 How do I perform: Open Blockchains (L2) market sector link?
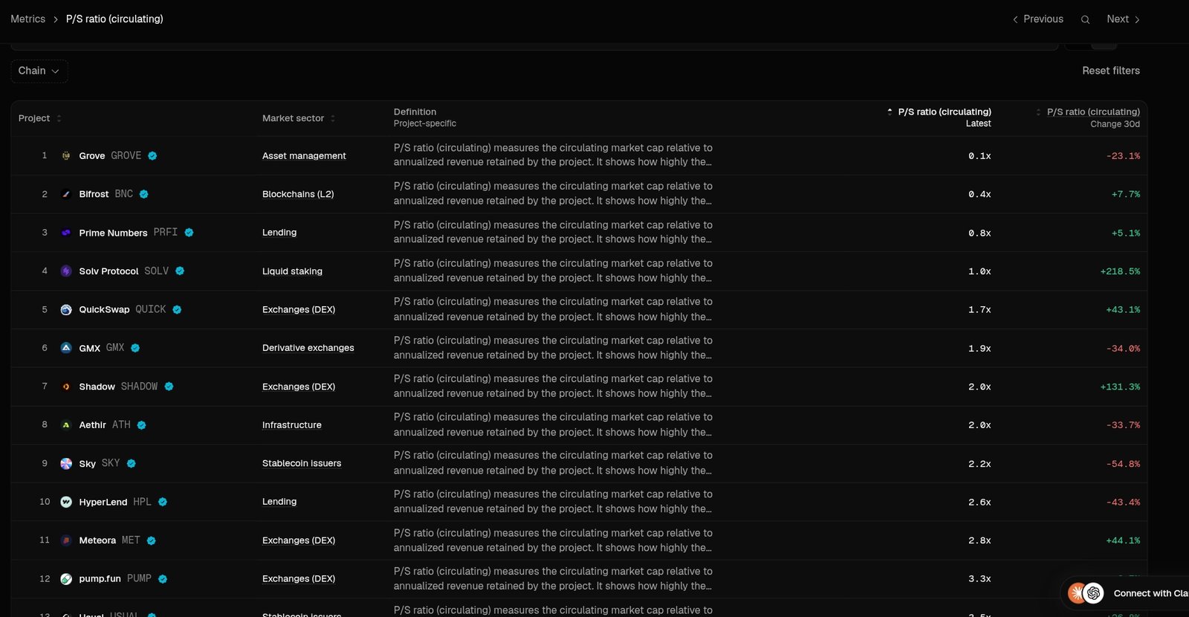[x=298, y=194]
